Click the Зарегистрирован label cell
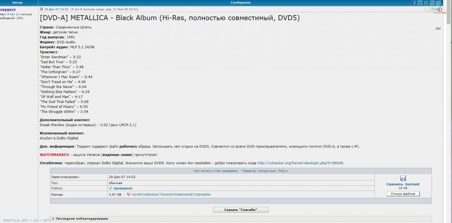Screen dimensions: 452x223 click(79, 177)
